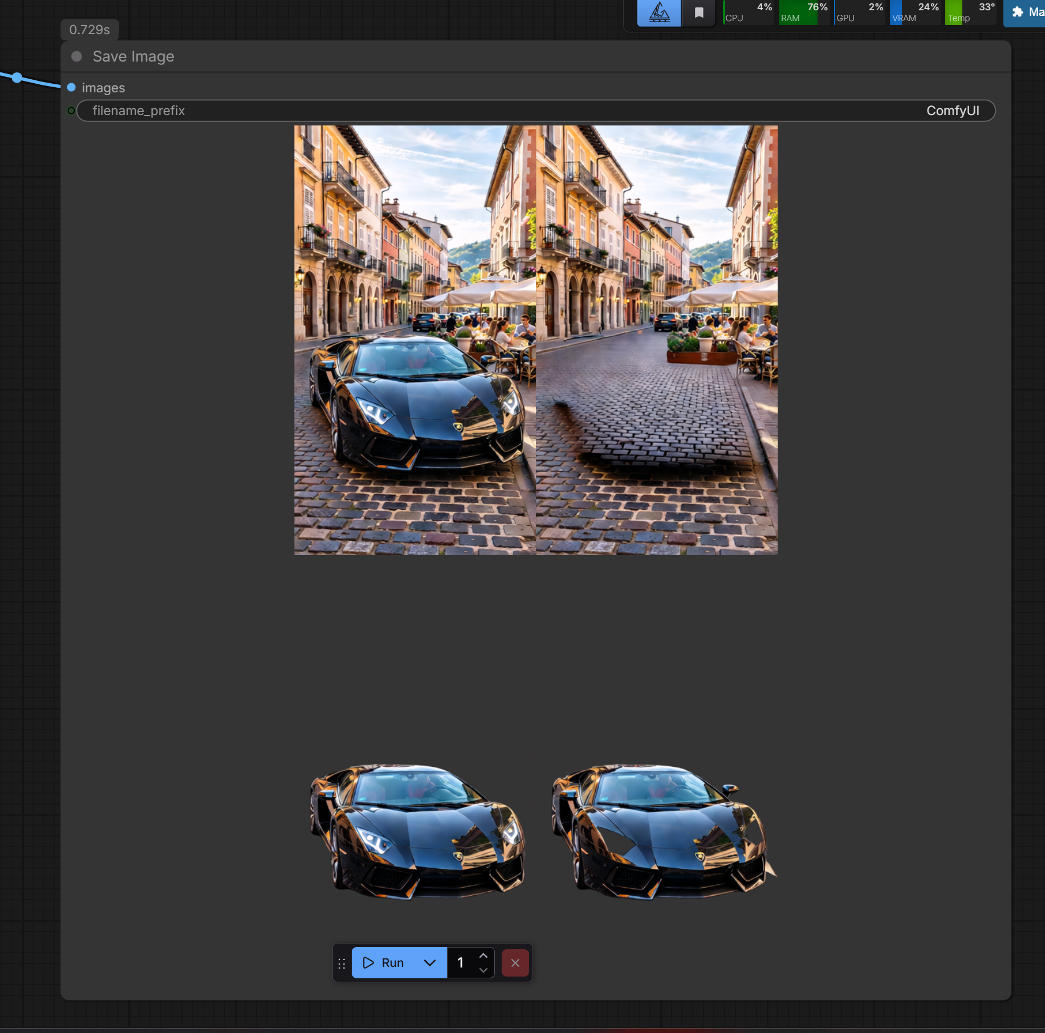Screen dimensions: 1045x1033
Task: Click the 0.729s execution time badge
Action: point(90,30)
